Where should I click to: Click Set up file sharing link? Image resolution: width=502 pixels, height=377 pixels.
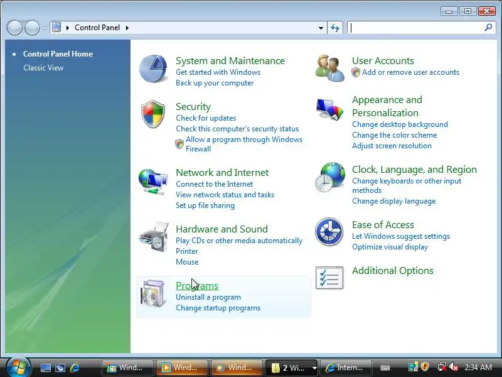click(x=205, y=205)
